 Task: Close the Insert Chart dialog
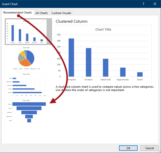(155, 4)
